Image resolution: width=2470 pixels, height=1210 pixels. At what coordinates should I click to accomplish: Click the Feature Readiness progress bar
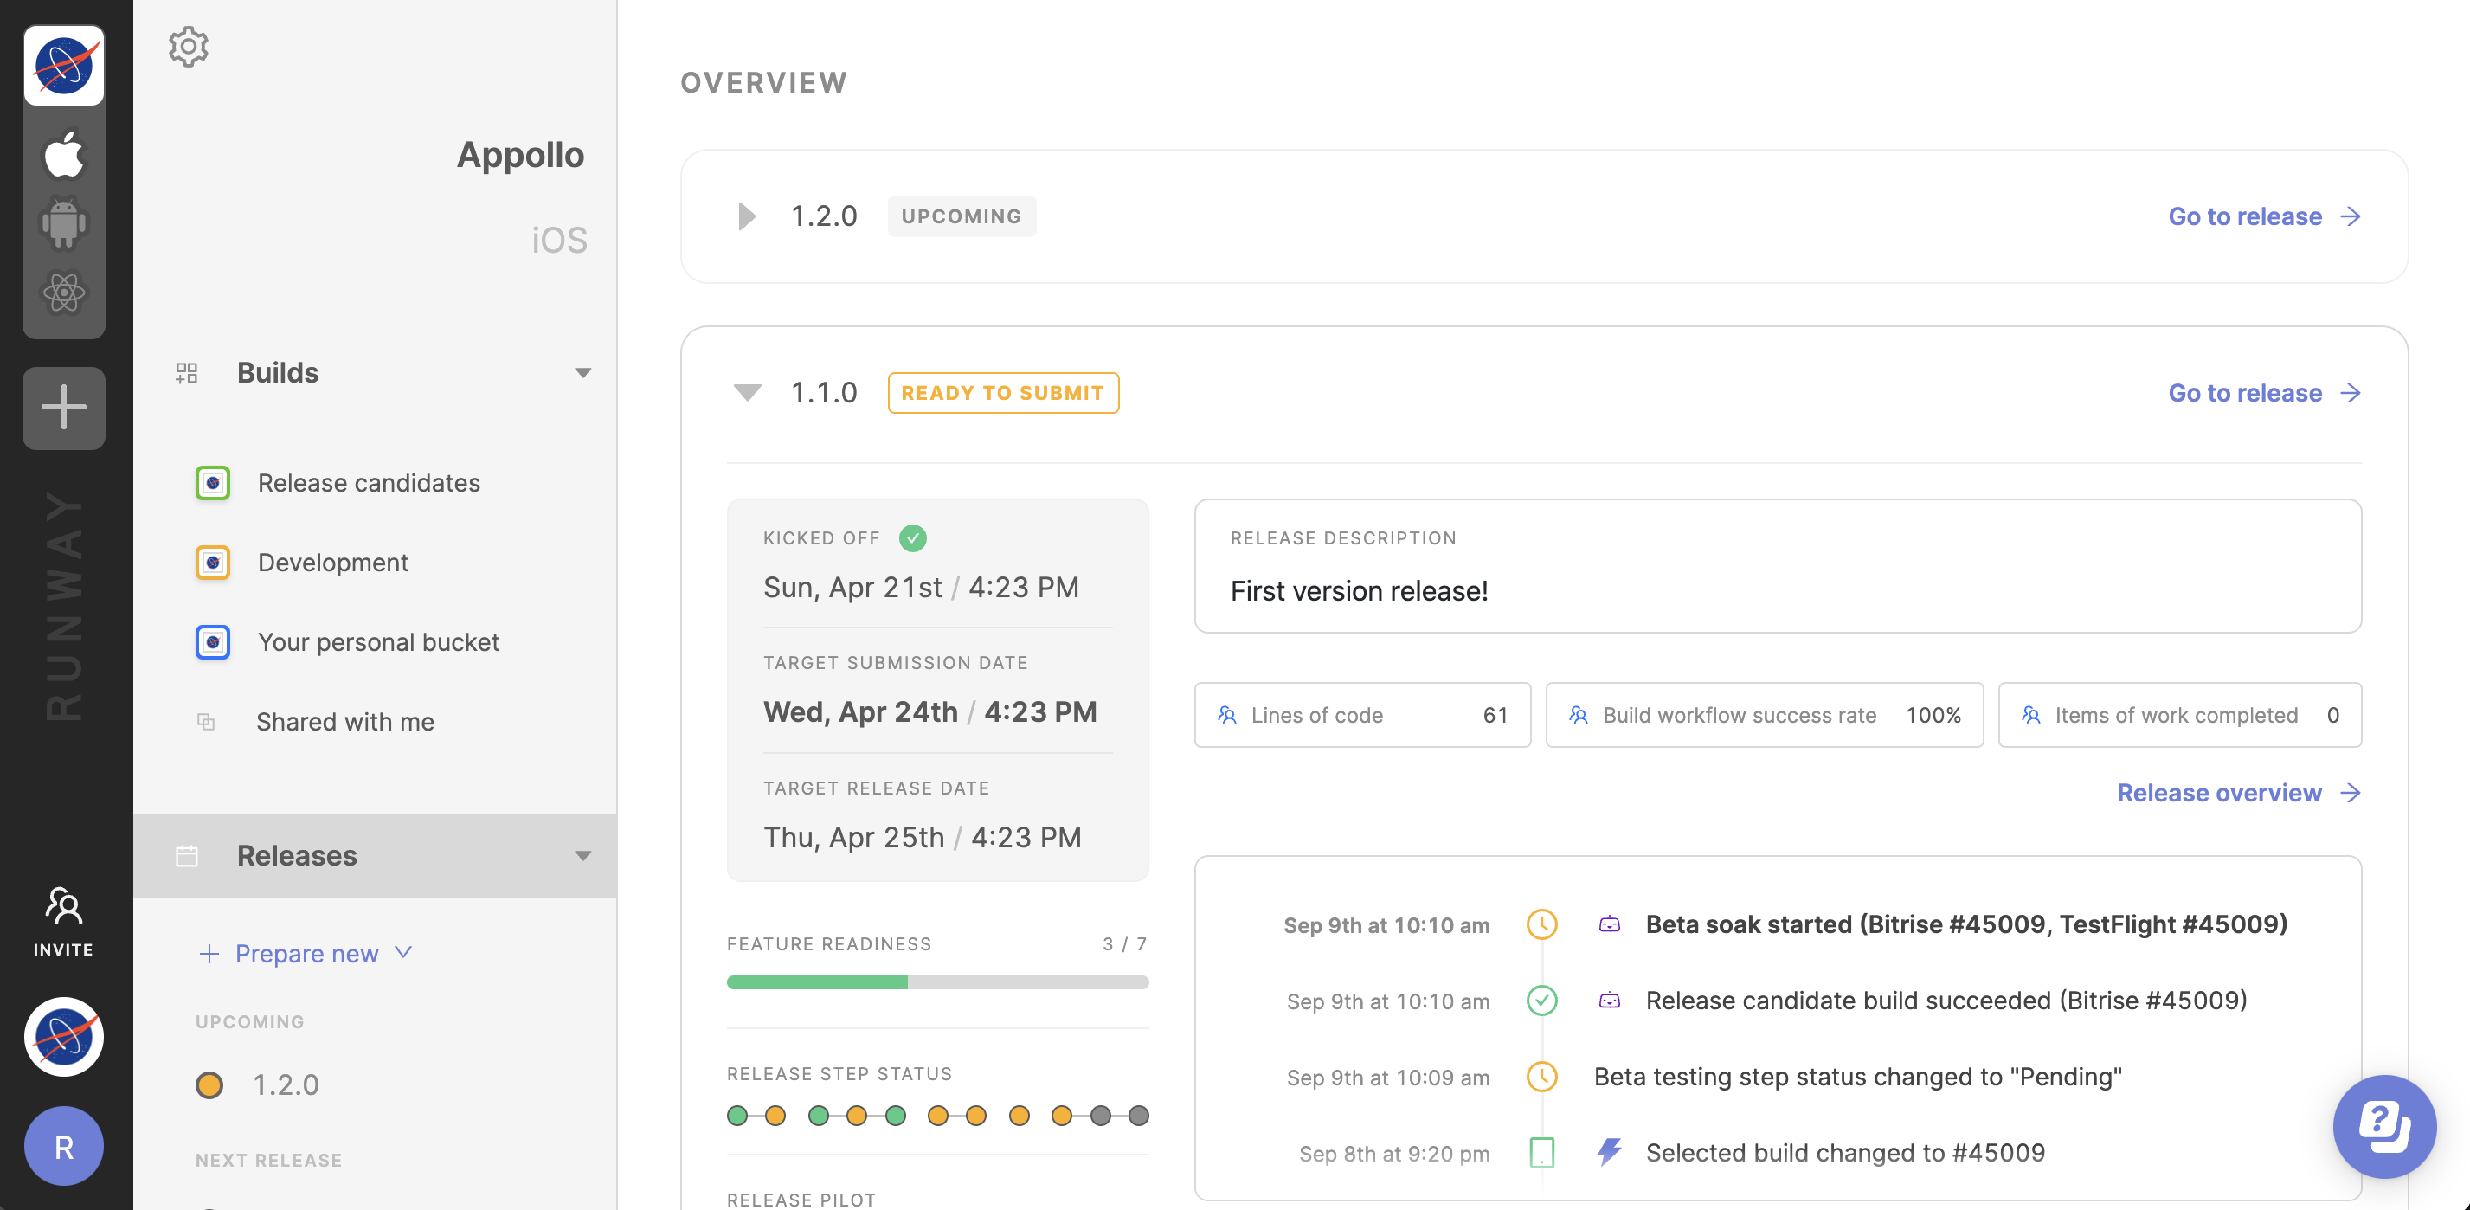[x=936, y=982]
